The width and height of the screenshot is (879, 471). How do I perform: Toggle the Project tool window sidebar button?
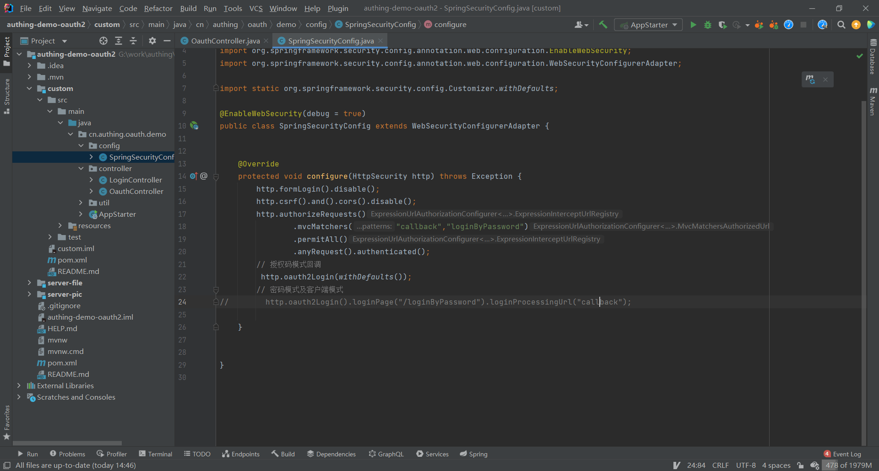point(6,50)
